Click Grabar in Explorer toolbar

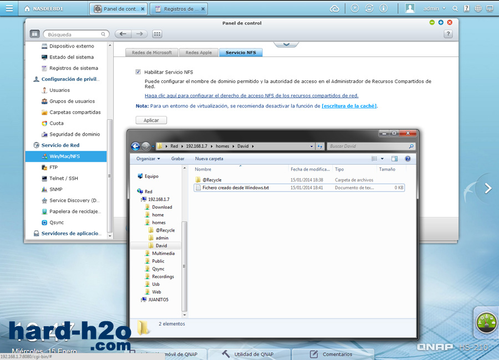pos(177,159)
